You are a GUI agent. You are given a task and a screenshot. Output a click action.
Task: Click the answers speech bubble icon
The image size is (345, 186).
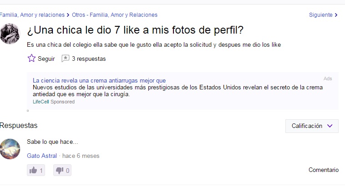click(x=66, y=59)
